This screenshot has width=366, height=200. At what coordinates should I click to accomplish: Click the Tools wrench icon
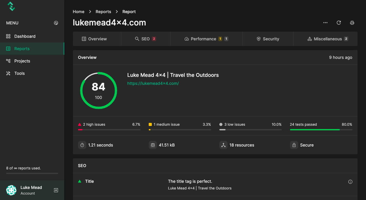8,73
